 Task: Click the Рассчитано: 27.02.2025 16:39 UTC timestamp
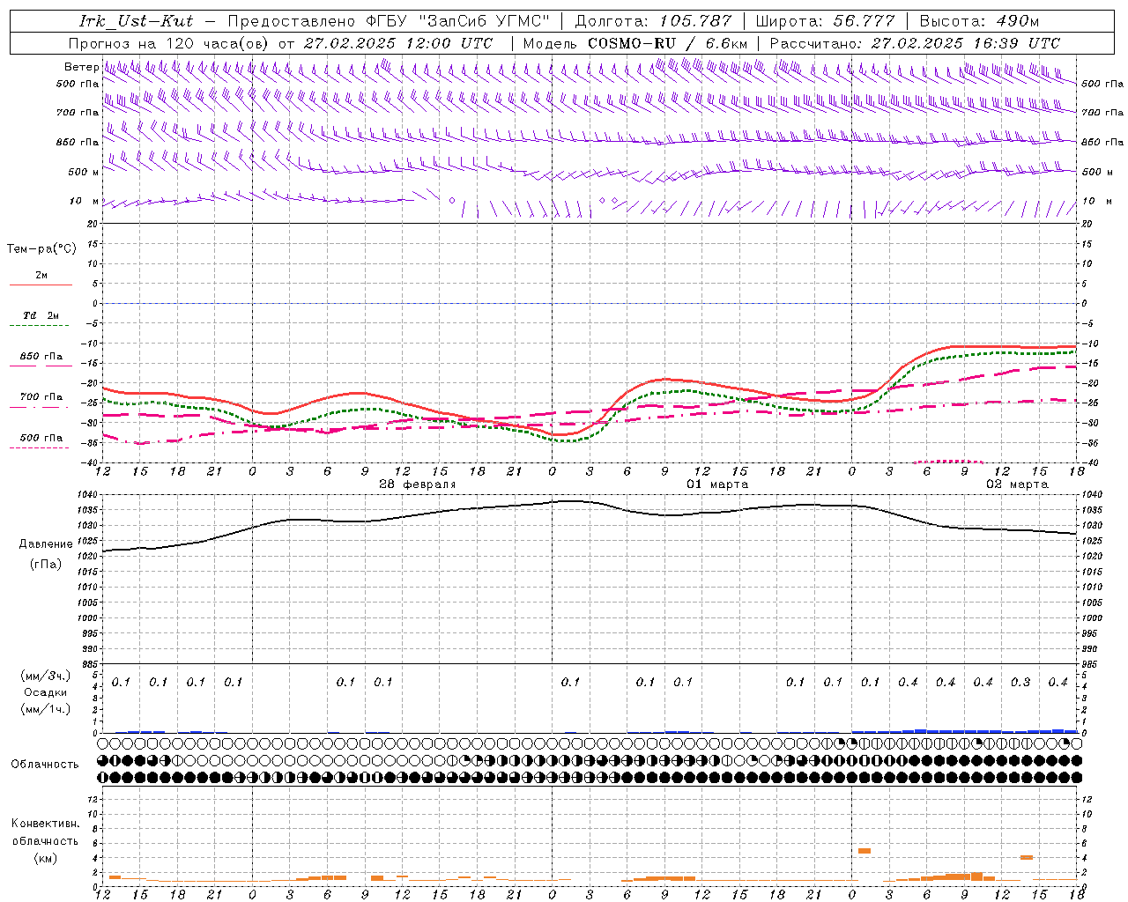(x=915, y=42)
